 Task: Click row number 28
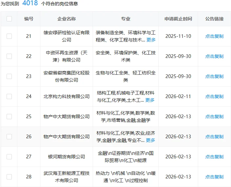click(29, 177)
